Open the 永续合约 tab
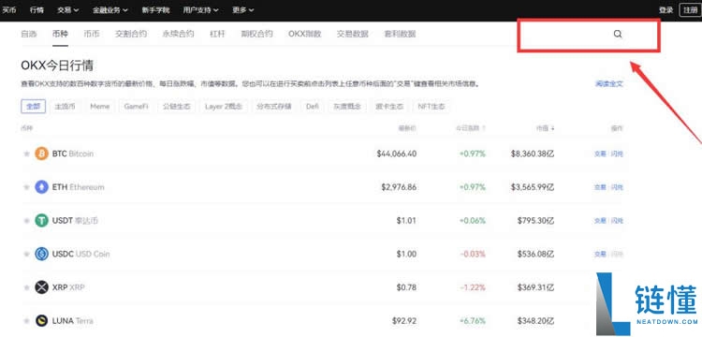Viewport: 702px width, 337px height. pyautogui.click(x=178, y=34)
